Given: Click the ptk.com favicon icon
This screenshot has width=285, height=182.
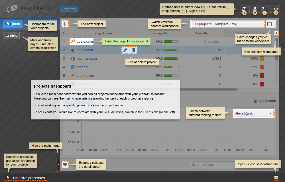Looking at the screenshot, I should click(72, 67).
